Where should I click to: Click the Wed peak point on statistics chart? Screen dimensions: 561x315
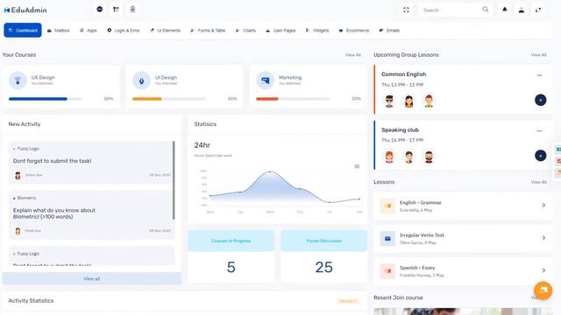click(270, 171)
